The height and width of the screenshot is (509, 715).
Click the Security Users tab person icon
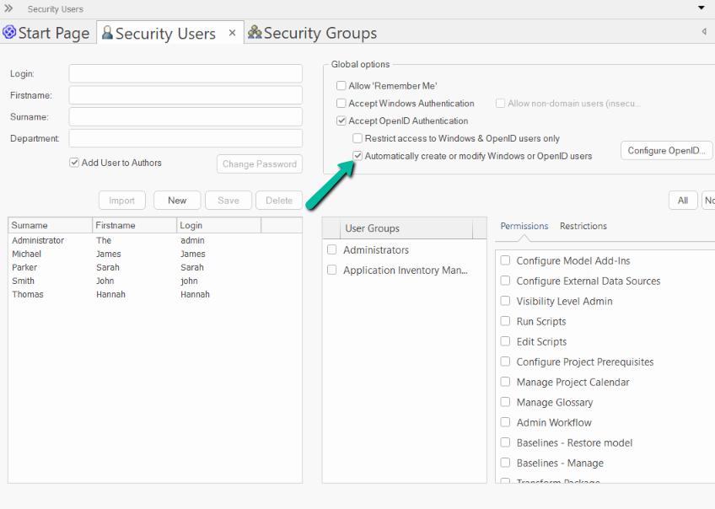tap(107, 32)
